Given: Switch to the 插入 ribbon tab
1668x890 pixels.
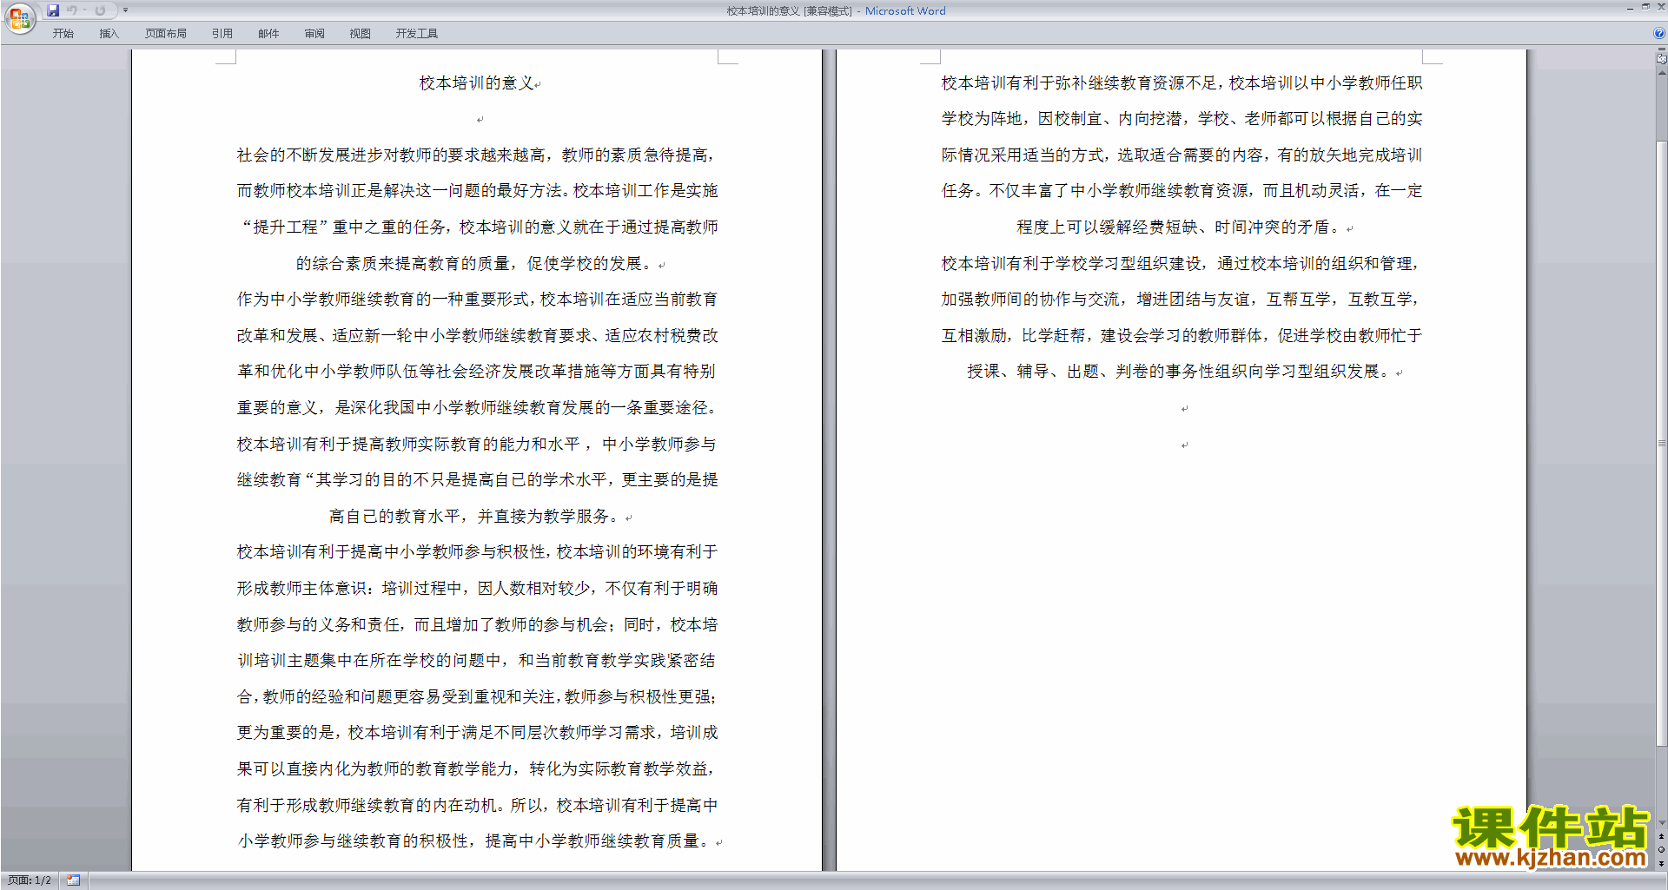Looking at the screenshot, I should [109, 33].
